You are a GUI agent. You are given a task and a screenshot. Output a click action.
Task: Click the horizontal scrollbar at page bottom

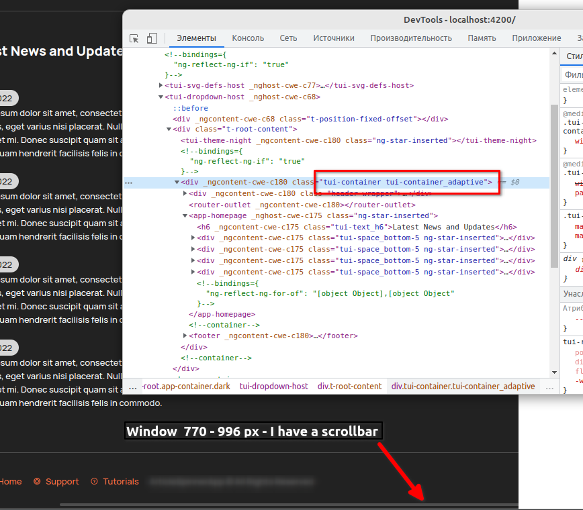[269, 503]
